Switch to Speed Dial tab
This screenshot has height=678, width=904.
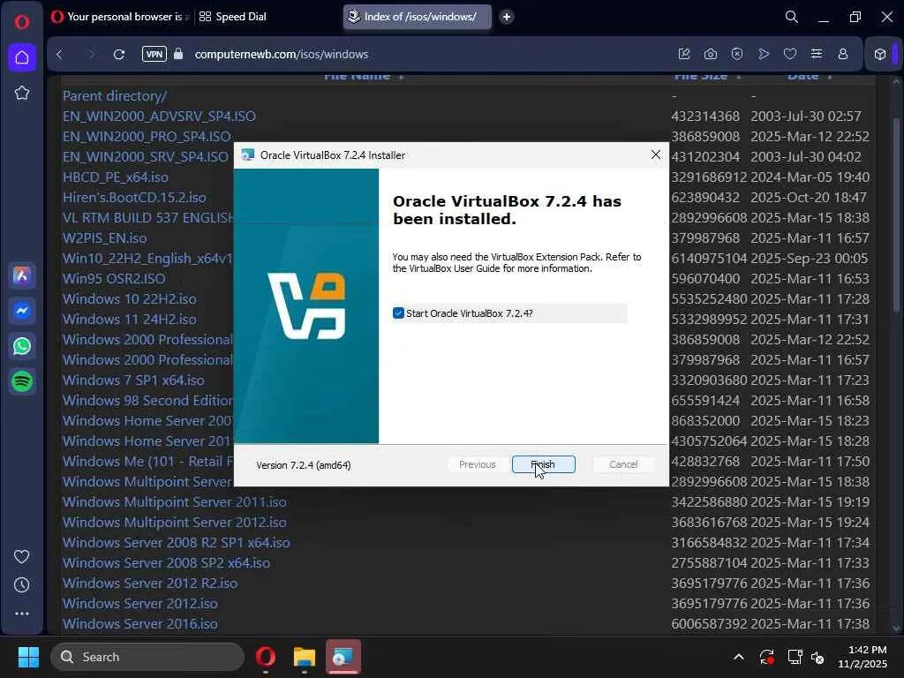(x=233, y=17)
